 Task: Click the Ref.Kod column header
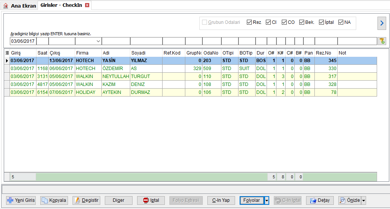(x=174, y=53)
